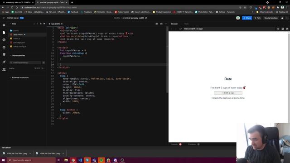Switch editor to split-view layout icon
Screen dimensions: 290x163
point(157,24)
